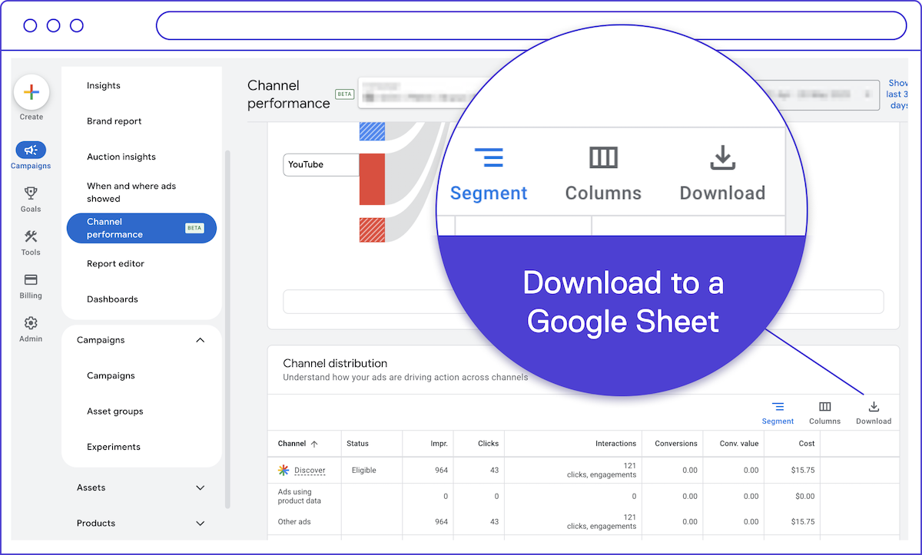Open the Report editor page

click(115, 264)
